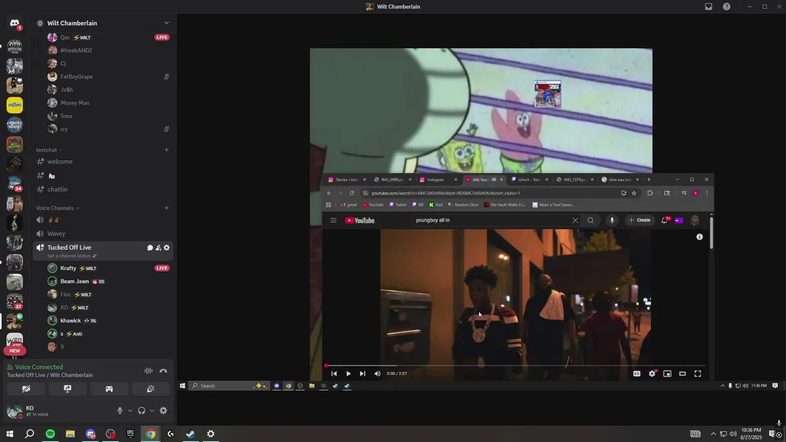This screenshot has height=442, width=786.
Task: Collapse the textchat category
Action: click(49, 150)
